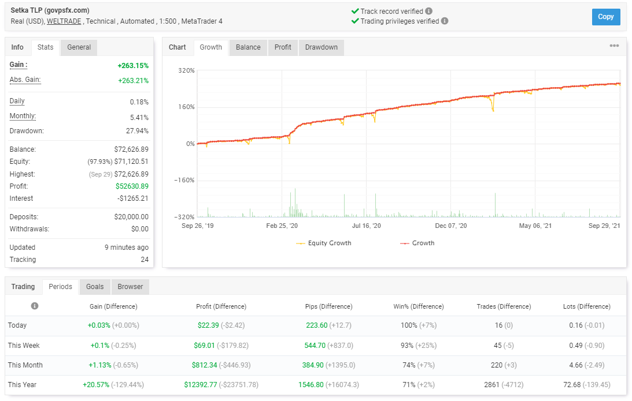Select the Trading tab
Screen dimensions: 632x401
23,287
